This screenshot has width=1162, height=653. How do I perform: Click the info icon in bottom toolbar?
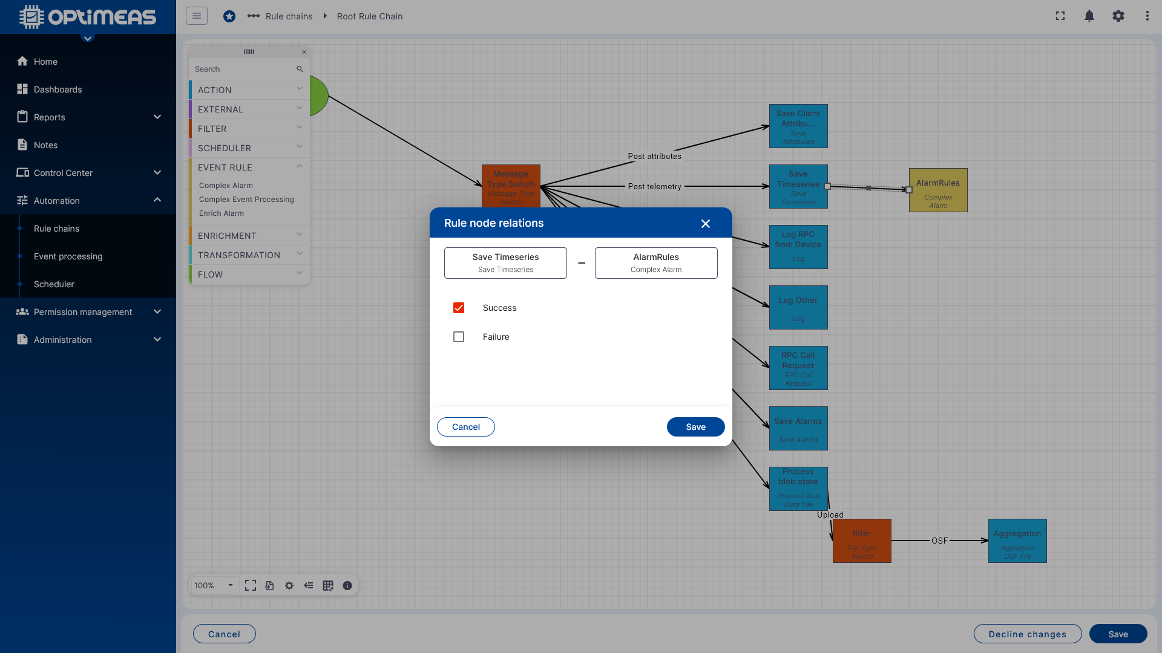click(347, 585)
